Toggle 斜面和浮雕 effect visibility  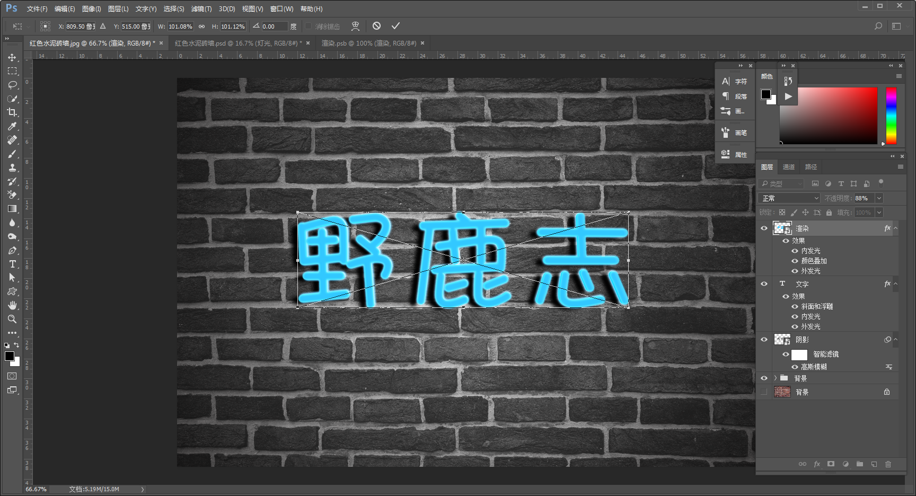pos(795,306)
